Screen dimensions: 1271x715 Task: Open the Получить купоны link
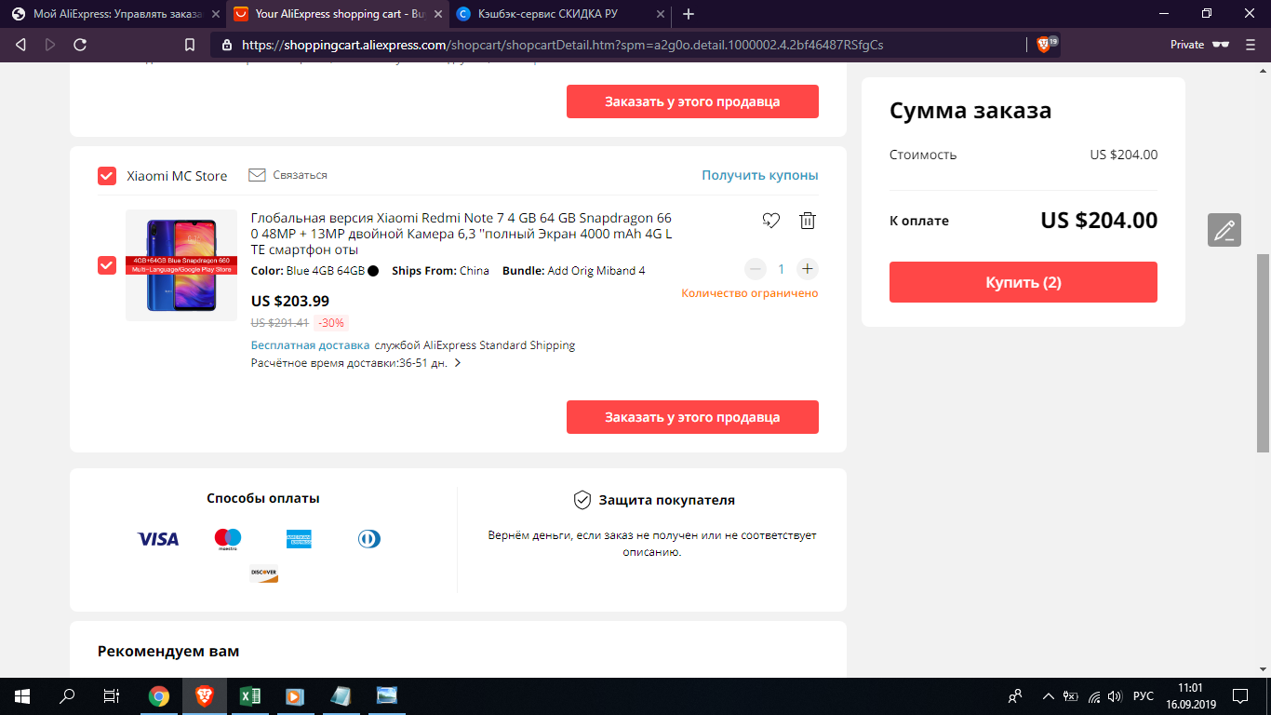760,175
